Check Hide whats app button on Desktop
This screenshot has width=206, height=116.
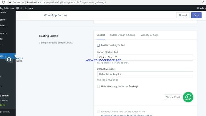tap(98, 86)
